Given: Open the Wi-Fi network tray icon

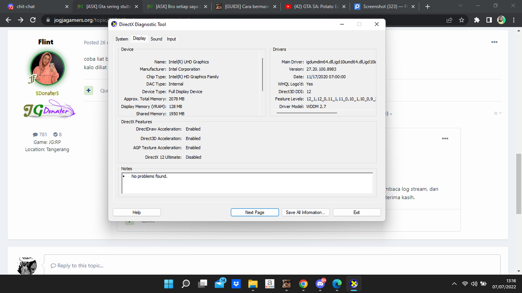Looking at the screenshot, I should [x=465, y=284].
